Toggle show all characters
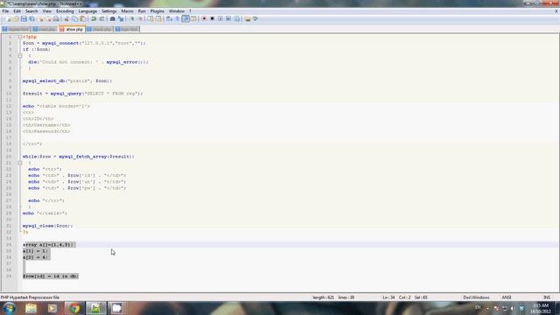This screenshot has width=560, height=315. tap(177, 18)
